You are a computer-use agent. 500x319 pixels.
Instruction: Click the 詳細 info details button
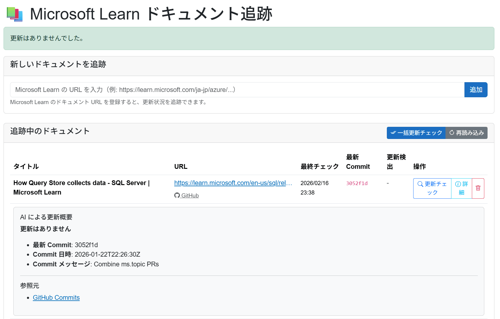(x=461, y=188)
